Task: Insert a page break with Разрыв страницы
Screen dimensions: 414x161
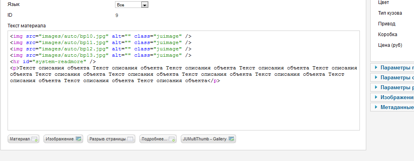Action: pyautogui.click(x=111, y=139)
